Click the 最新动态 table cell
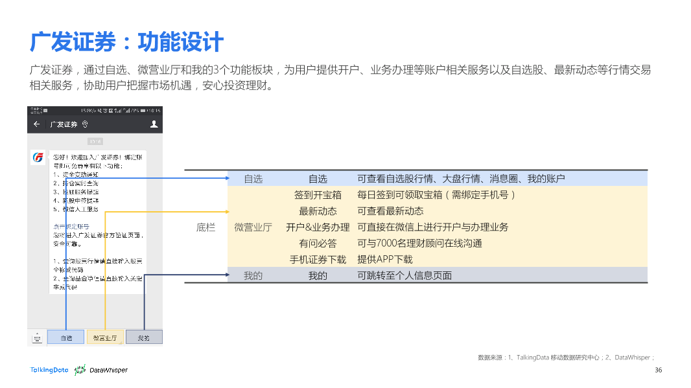 click(x=318, y=211)
